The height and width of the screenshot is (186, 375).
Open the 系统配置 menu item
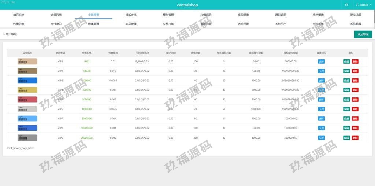coord(355,24)
